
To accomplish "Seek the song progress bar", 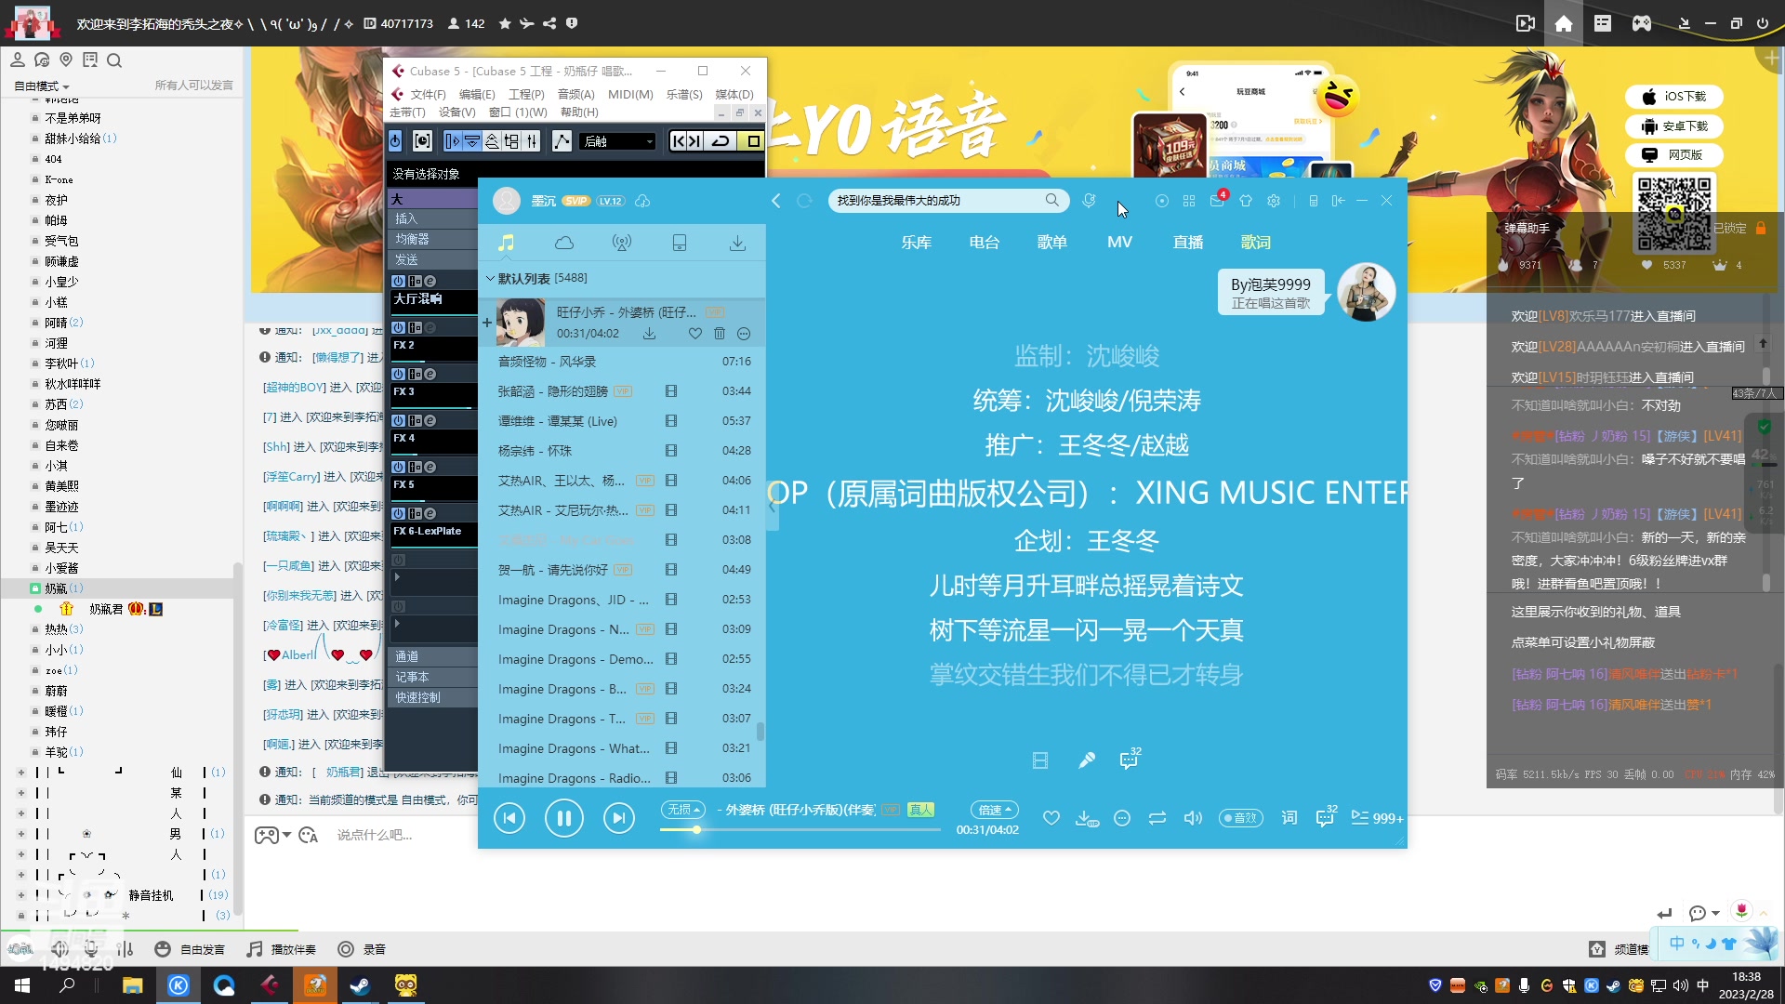I will click(x=800, y=829).
